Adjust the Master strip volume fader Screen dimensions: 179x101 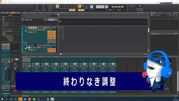[15, 69]
